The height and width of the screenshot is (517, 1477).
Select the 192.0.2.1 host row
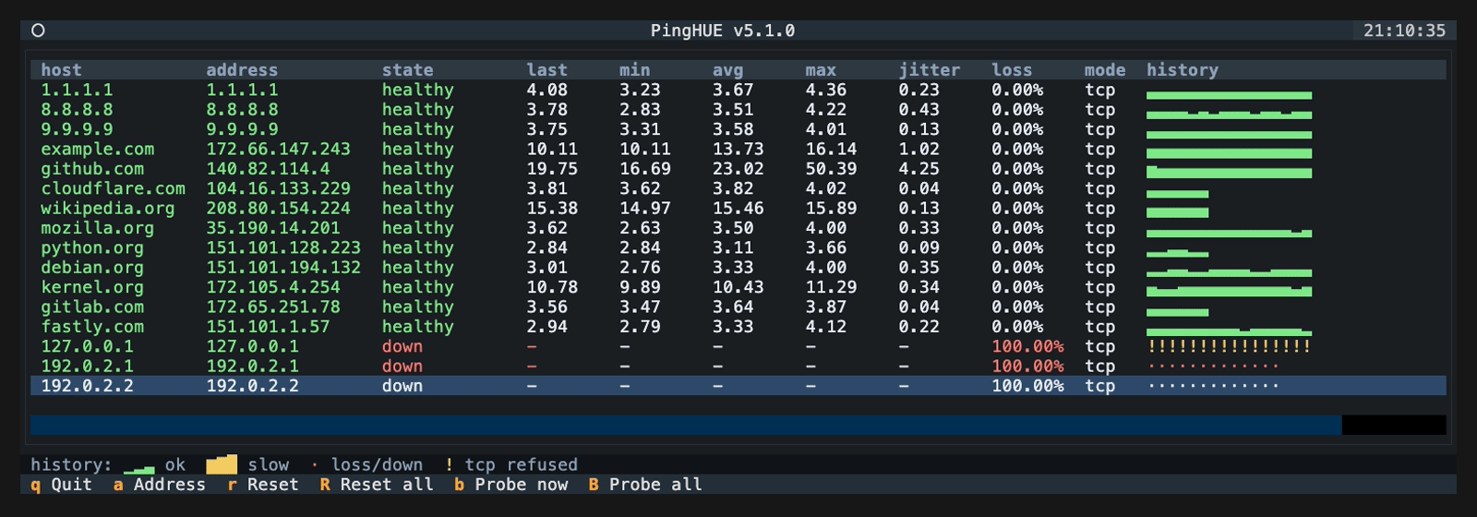[x=738, y=367]
